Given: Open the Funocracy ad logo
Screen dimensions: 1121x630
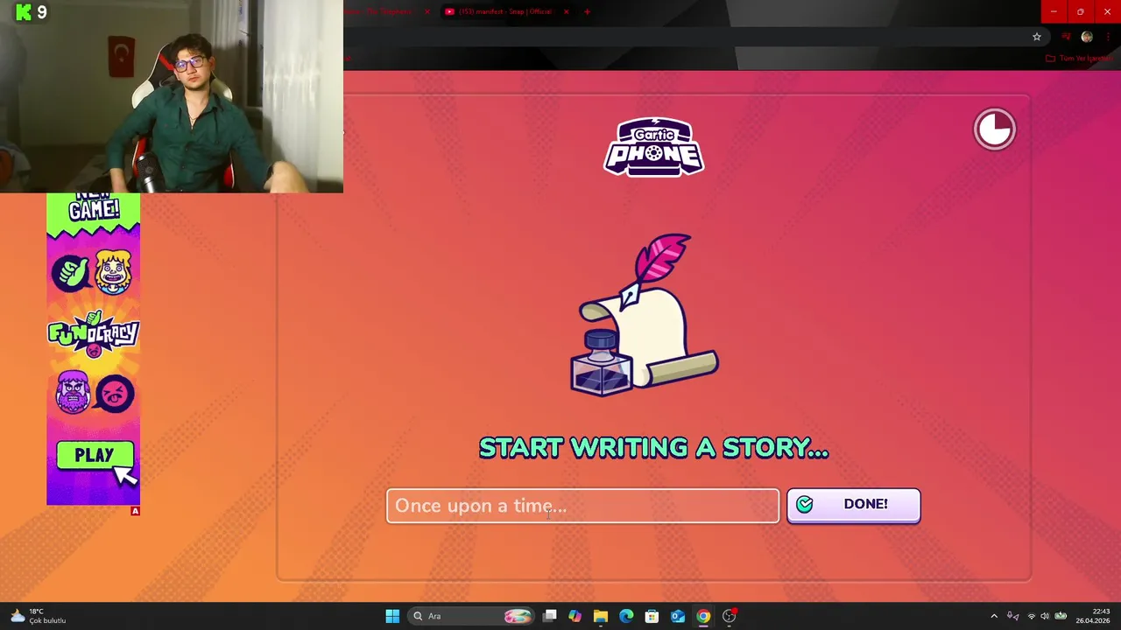Looking at the screenshot, I should 93,333.
